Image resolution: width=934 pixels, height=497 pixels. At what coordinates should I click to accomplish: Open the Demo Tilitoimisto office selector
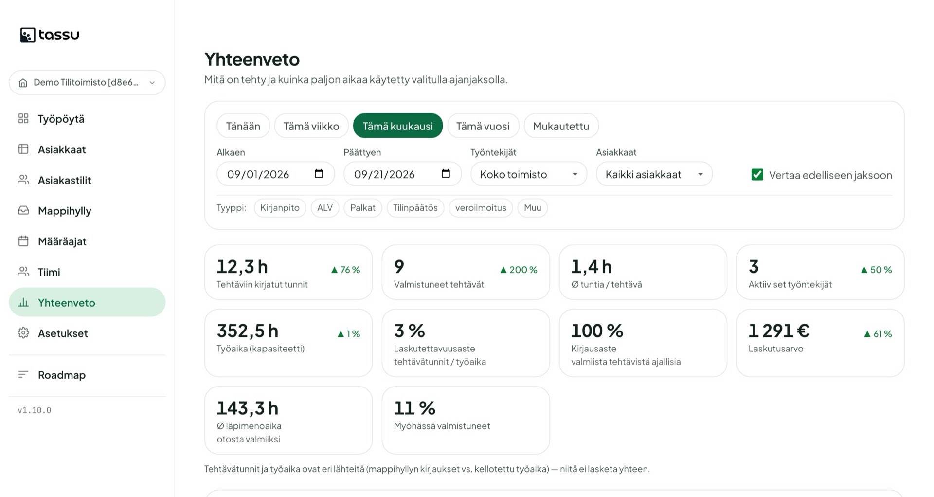click(x=87, y=83)
